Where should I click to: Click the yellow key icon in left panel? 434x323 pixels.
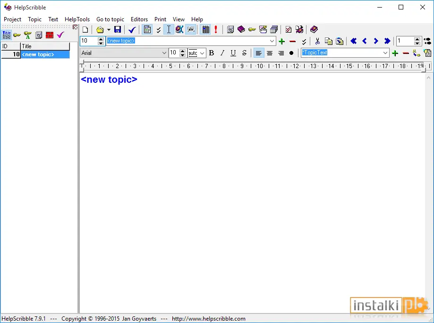pos(17,35)
